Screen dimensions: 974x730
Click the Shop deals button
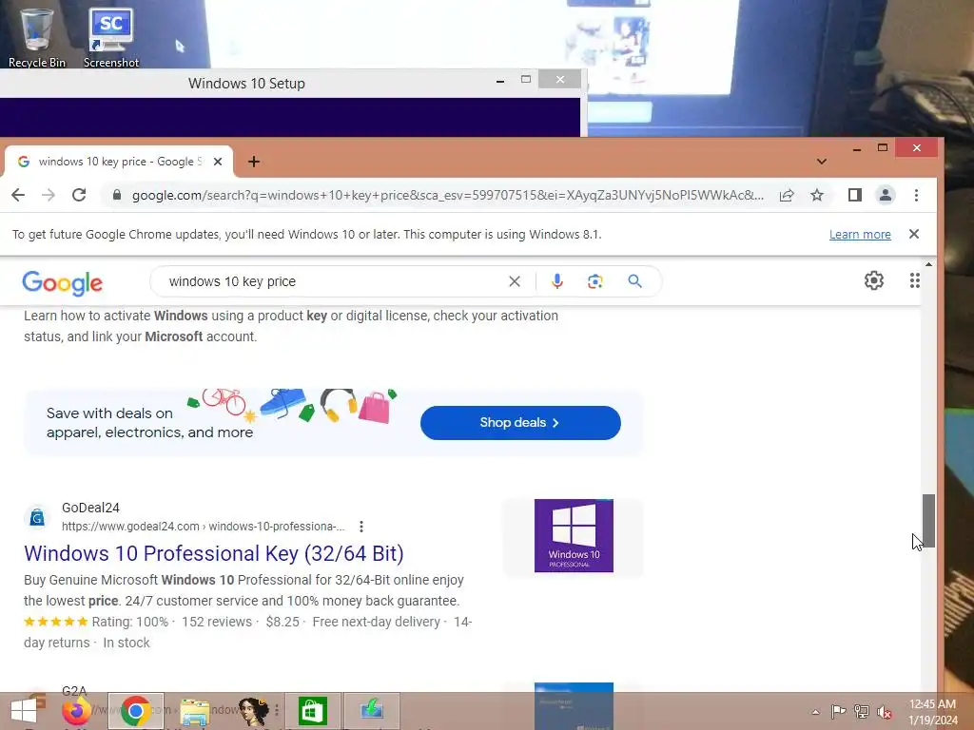520,423
